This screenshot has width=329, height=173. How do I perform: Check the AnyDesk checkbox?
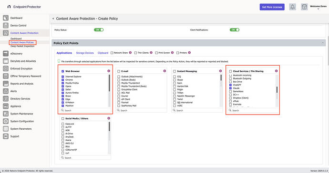63,137
